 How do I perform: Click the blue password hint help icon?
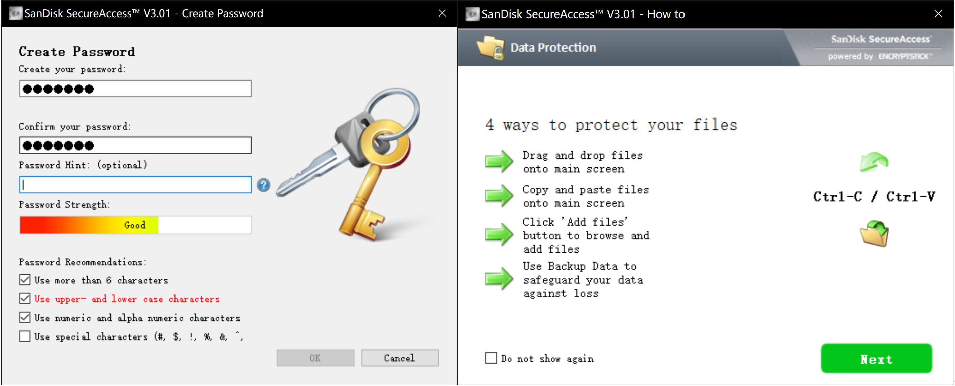(x=263, y=185)
